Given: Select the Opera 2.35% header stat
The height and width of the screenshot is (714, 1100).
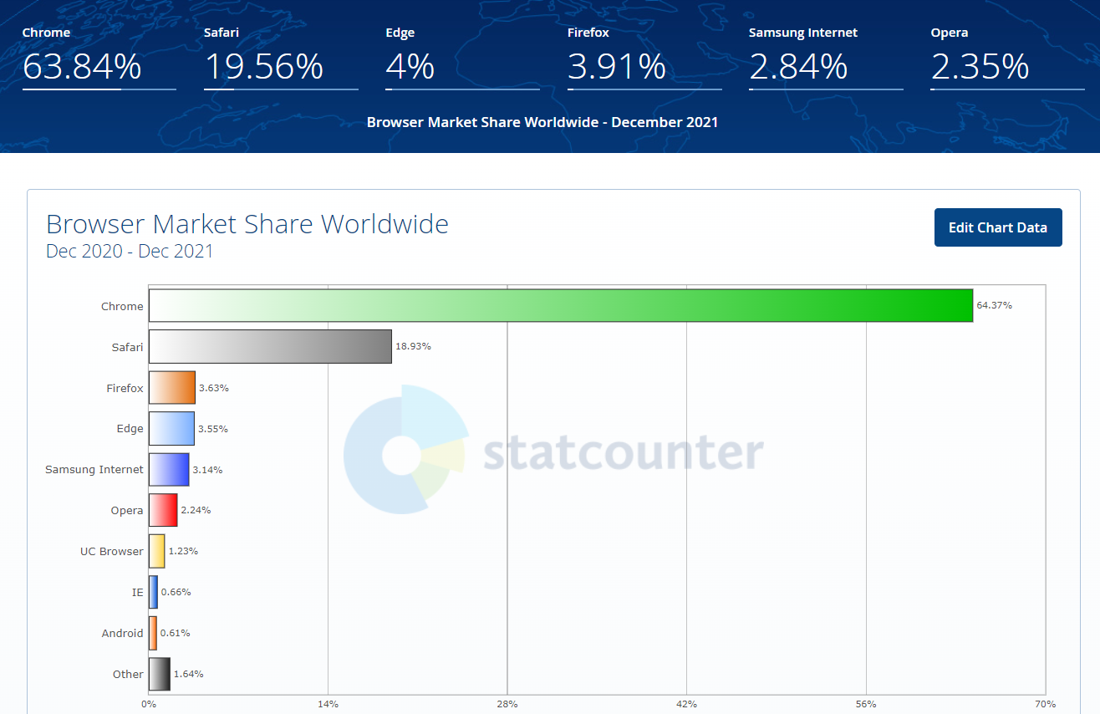Looking at the screenshot, I should click(x=1007, y=58).
